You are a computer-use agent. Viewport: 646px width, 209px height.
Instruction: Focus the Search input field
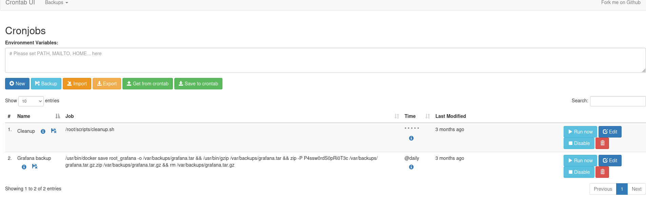click(x=618, y=101)
